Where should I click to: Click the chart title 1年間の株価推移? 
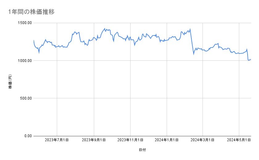tap(32, 11)
